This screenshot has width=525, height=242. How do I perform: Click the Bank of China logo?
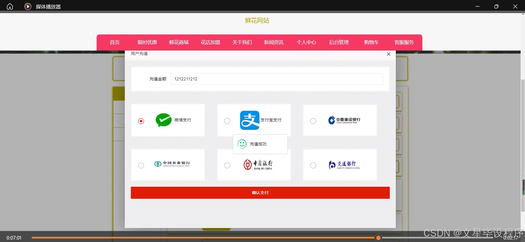[258, 165]
